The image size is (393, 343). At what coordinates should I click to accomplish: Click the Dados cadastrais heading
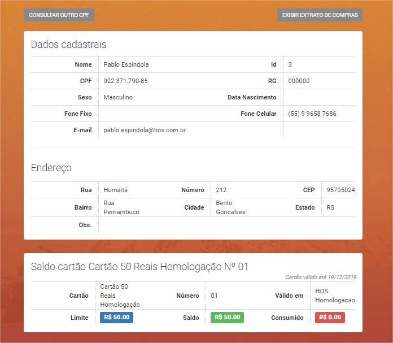point(68,45)
